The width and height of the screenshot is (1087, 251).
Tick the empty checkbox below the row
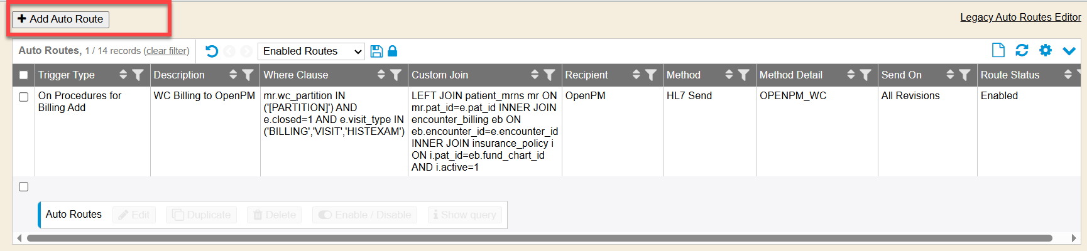pos(24,187)
